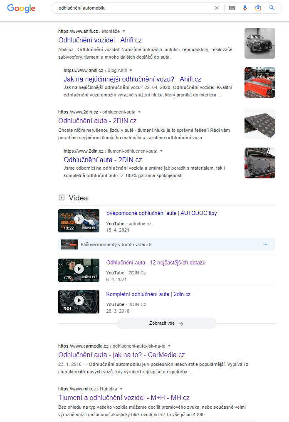The image size is (289, 422).
Task: Click https://www.ahifi.cz › Montáže URL text
Action: pyautogui.click(x=89, y=31)
